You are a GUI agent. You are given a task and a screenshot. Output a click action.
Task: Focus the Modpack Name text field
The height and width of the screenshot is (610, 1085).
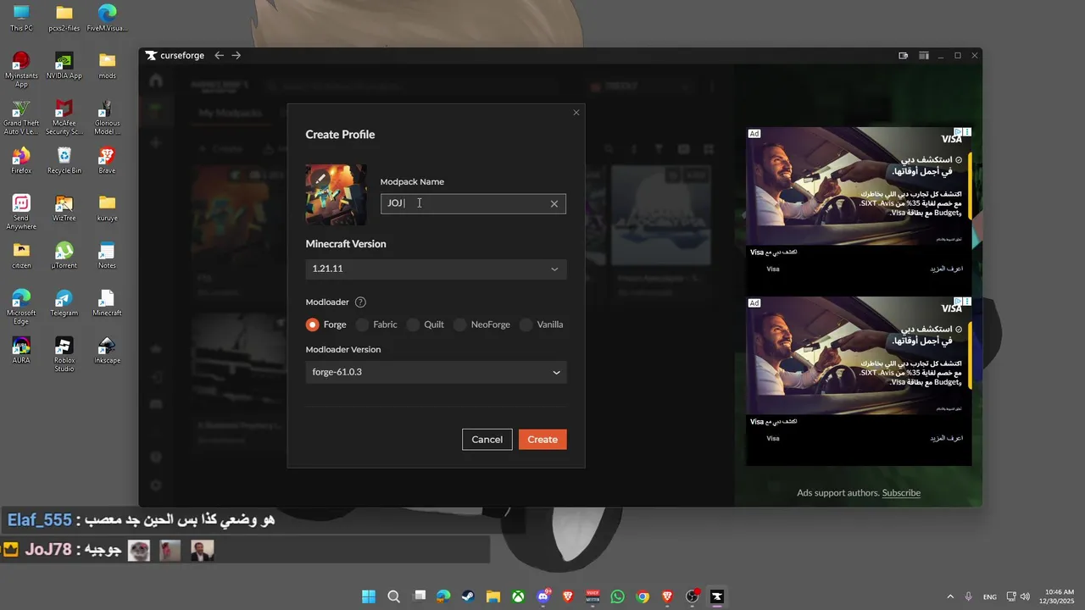(x=473, y=203)
